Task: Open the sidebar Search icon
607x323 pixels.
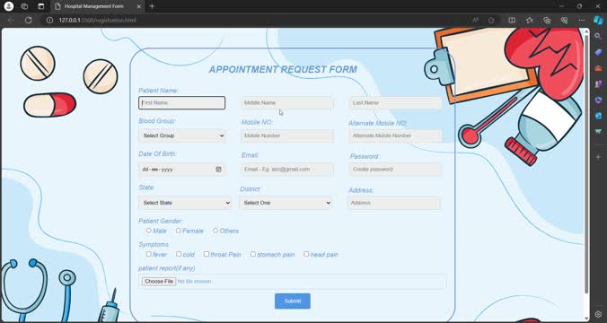Action: tap(598, 37)
